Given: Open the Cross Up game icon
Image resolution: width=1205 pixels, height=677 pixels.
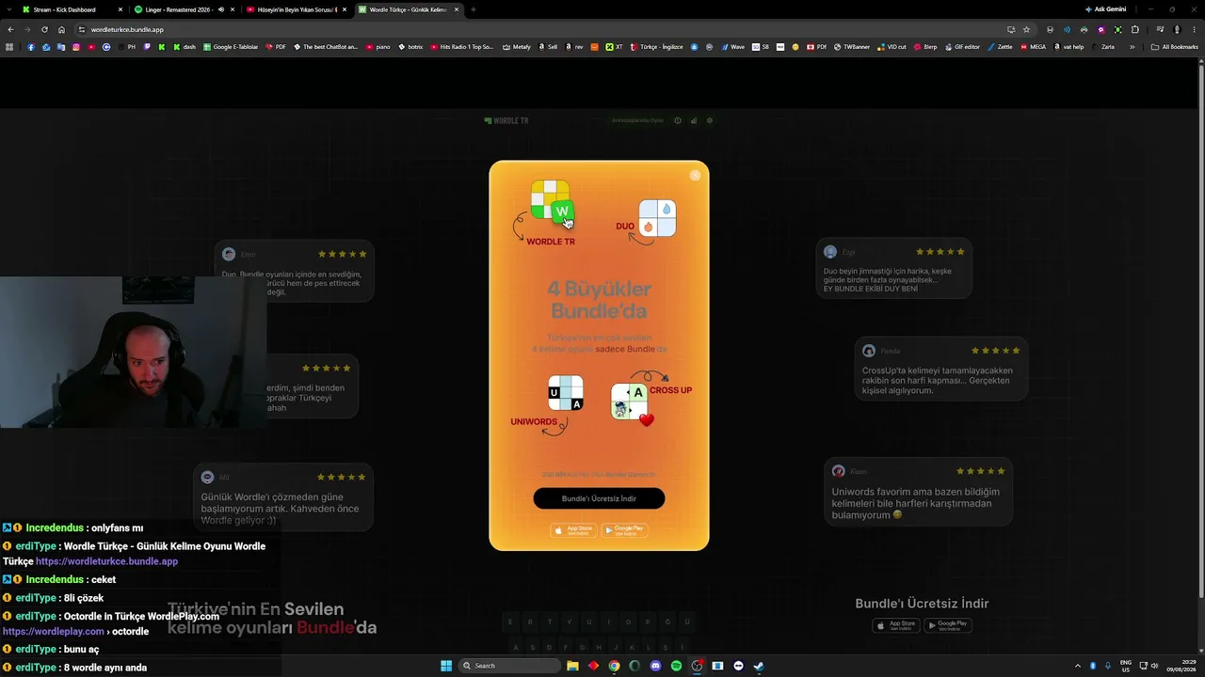Looking at the screenshot, I should point(629,401).
